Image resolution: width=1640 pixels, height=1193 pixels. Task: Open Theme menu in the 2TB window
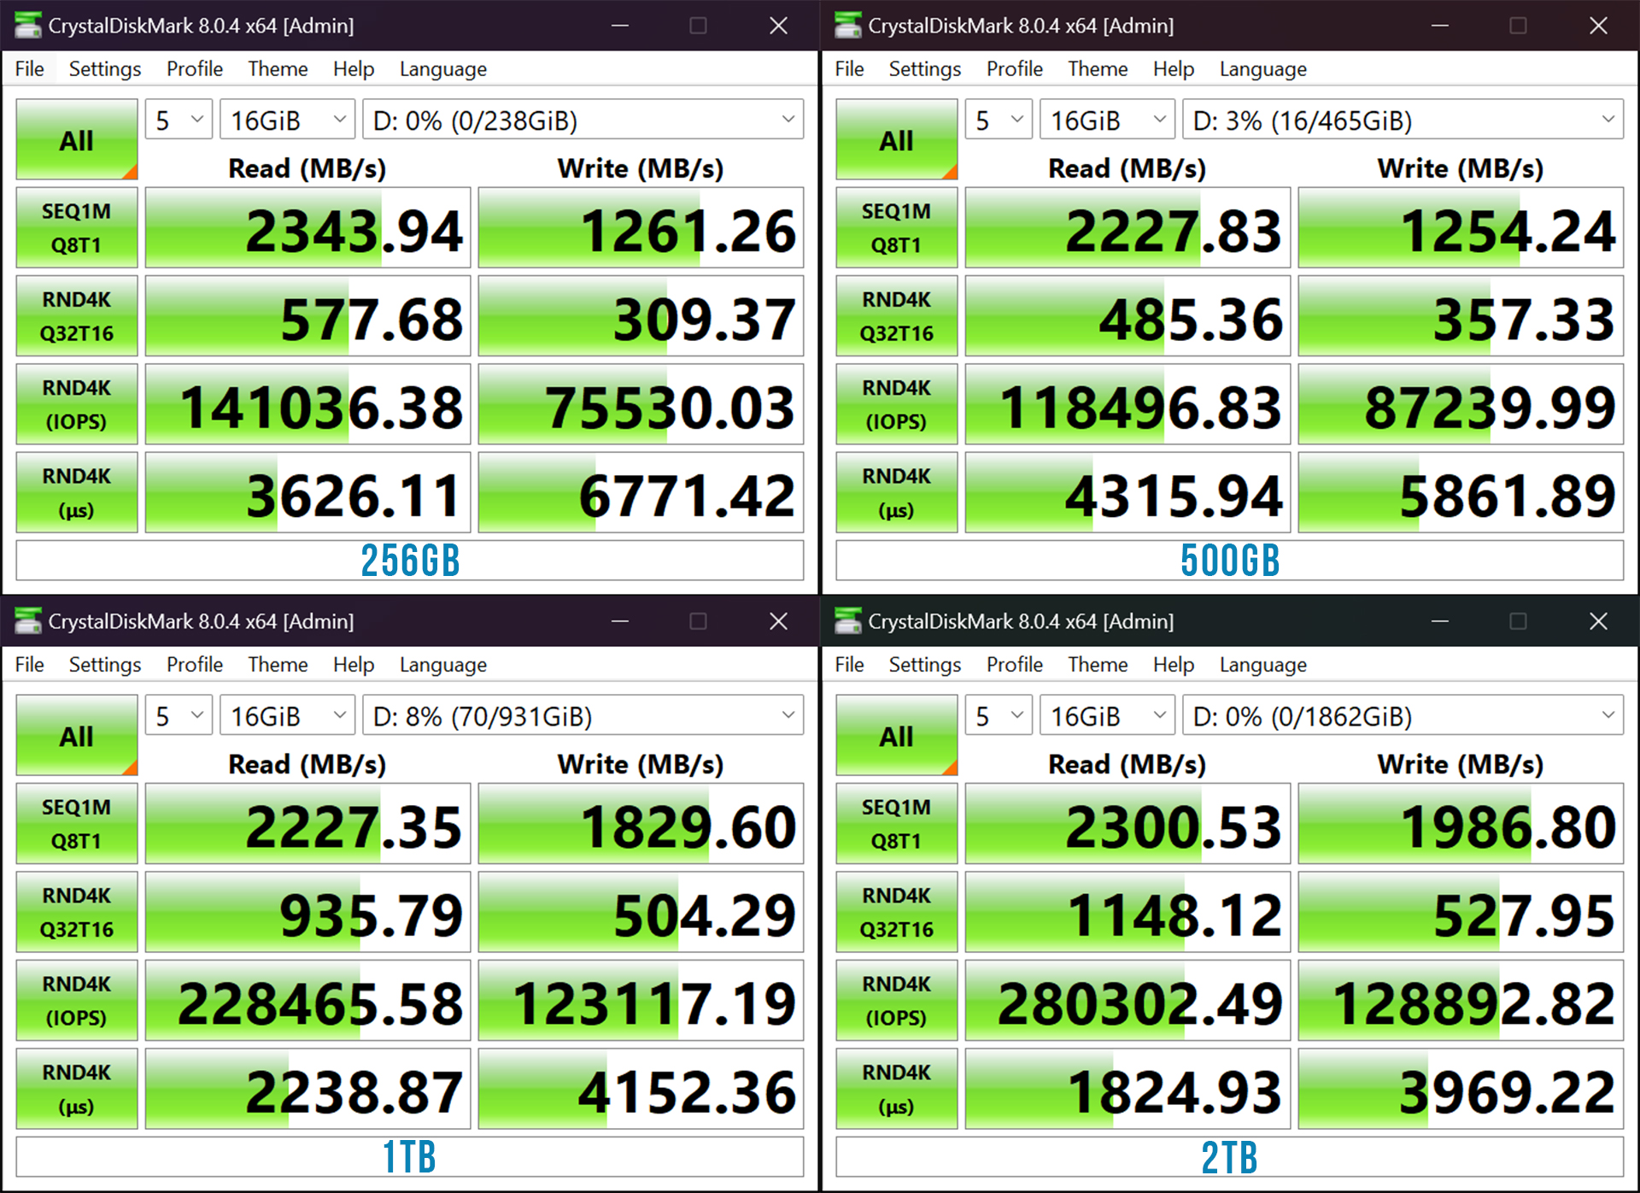tap(1098, 664)
